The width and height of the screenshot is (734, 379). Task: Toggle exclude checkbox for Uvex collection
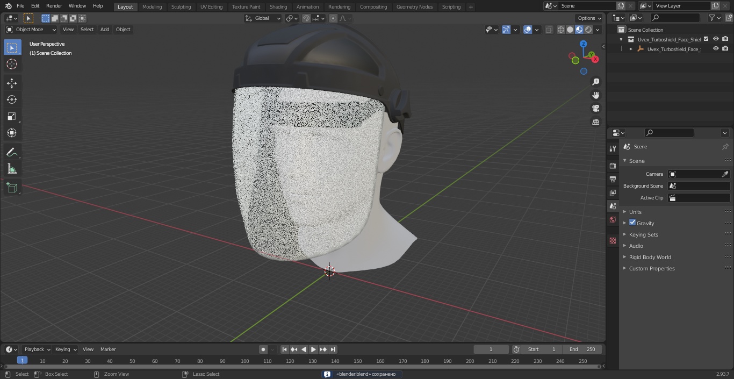[x=706, y=39]
